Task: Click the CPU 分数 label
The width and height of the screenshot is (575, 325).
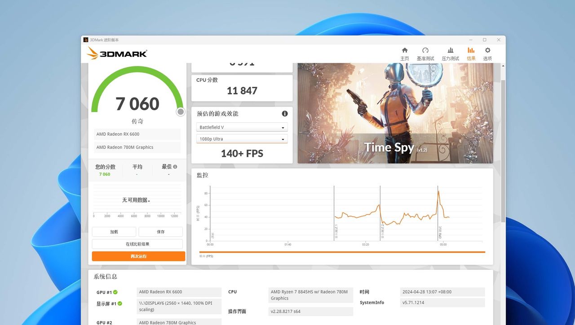Action: click(207, 80)
